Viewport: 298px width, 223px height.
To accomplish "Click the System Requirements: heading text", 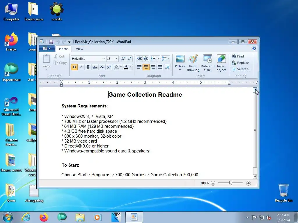I will [85, 106].
